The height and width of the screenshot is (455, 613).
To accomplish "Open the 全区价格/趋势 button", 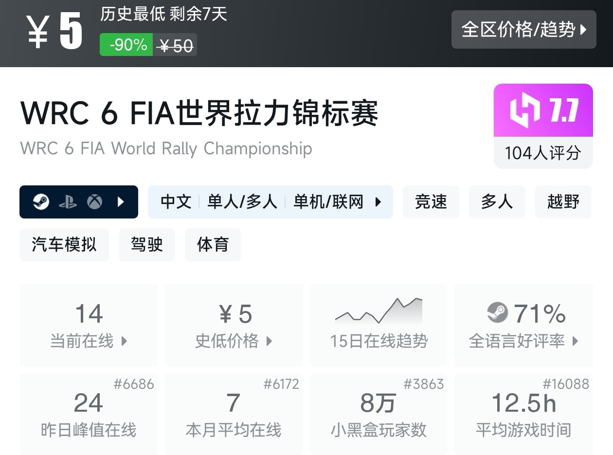I will [523, 30].
